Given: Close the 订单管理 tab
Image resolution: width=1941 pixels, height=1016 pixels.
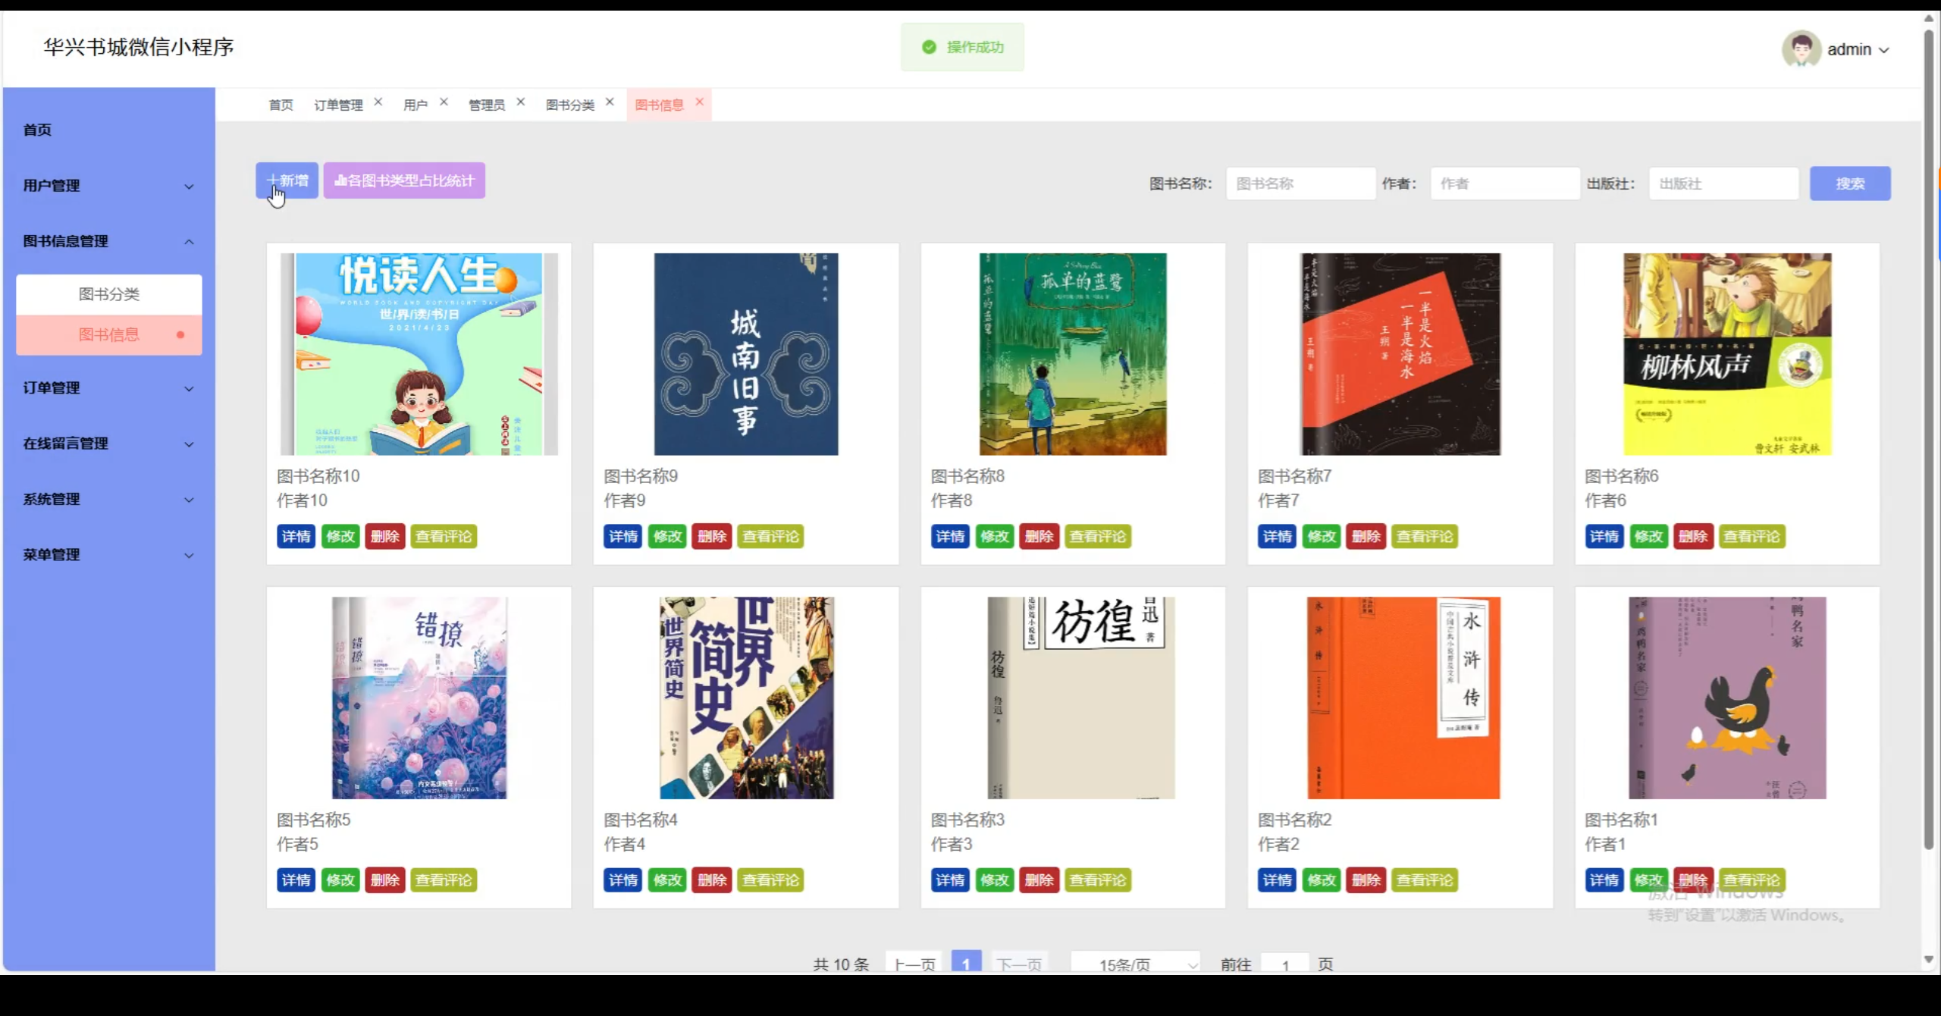Looking at the screenshot, I should point(378,102).
